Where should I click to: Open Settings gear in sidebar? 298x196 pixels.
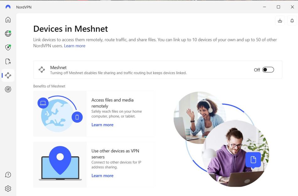8,188
